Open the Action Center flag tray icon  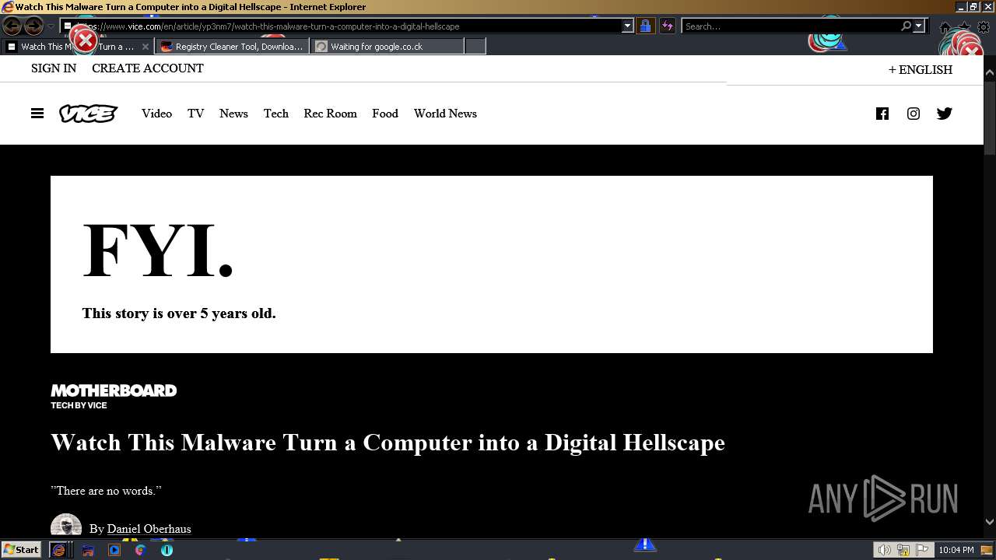click(923, 550)
